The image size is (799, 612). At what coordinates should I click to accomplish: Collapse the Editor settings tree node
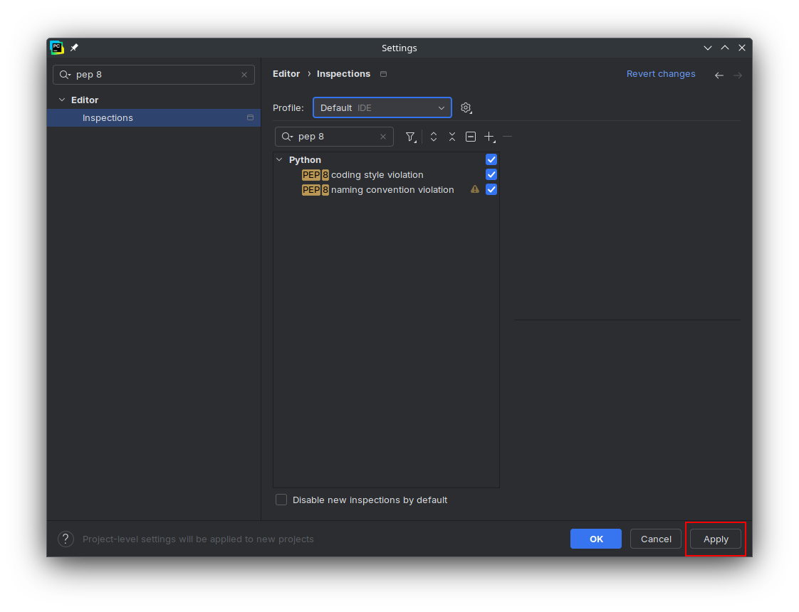pos(62,100)
